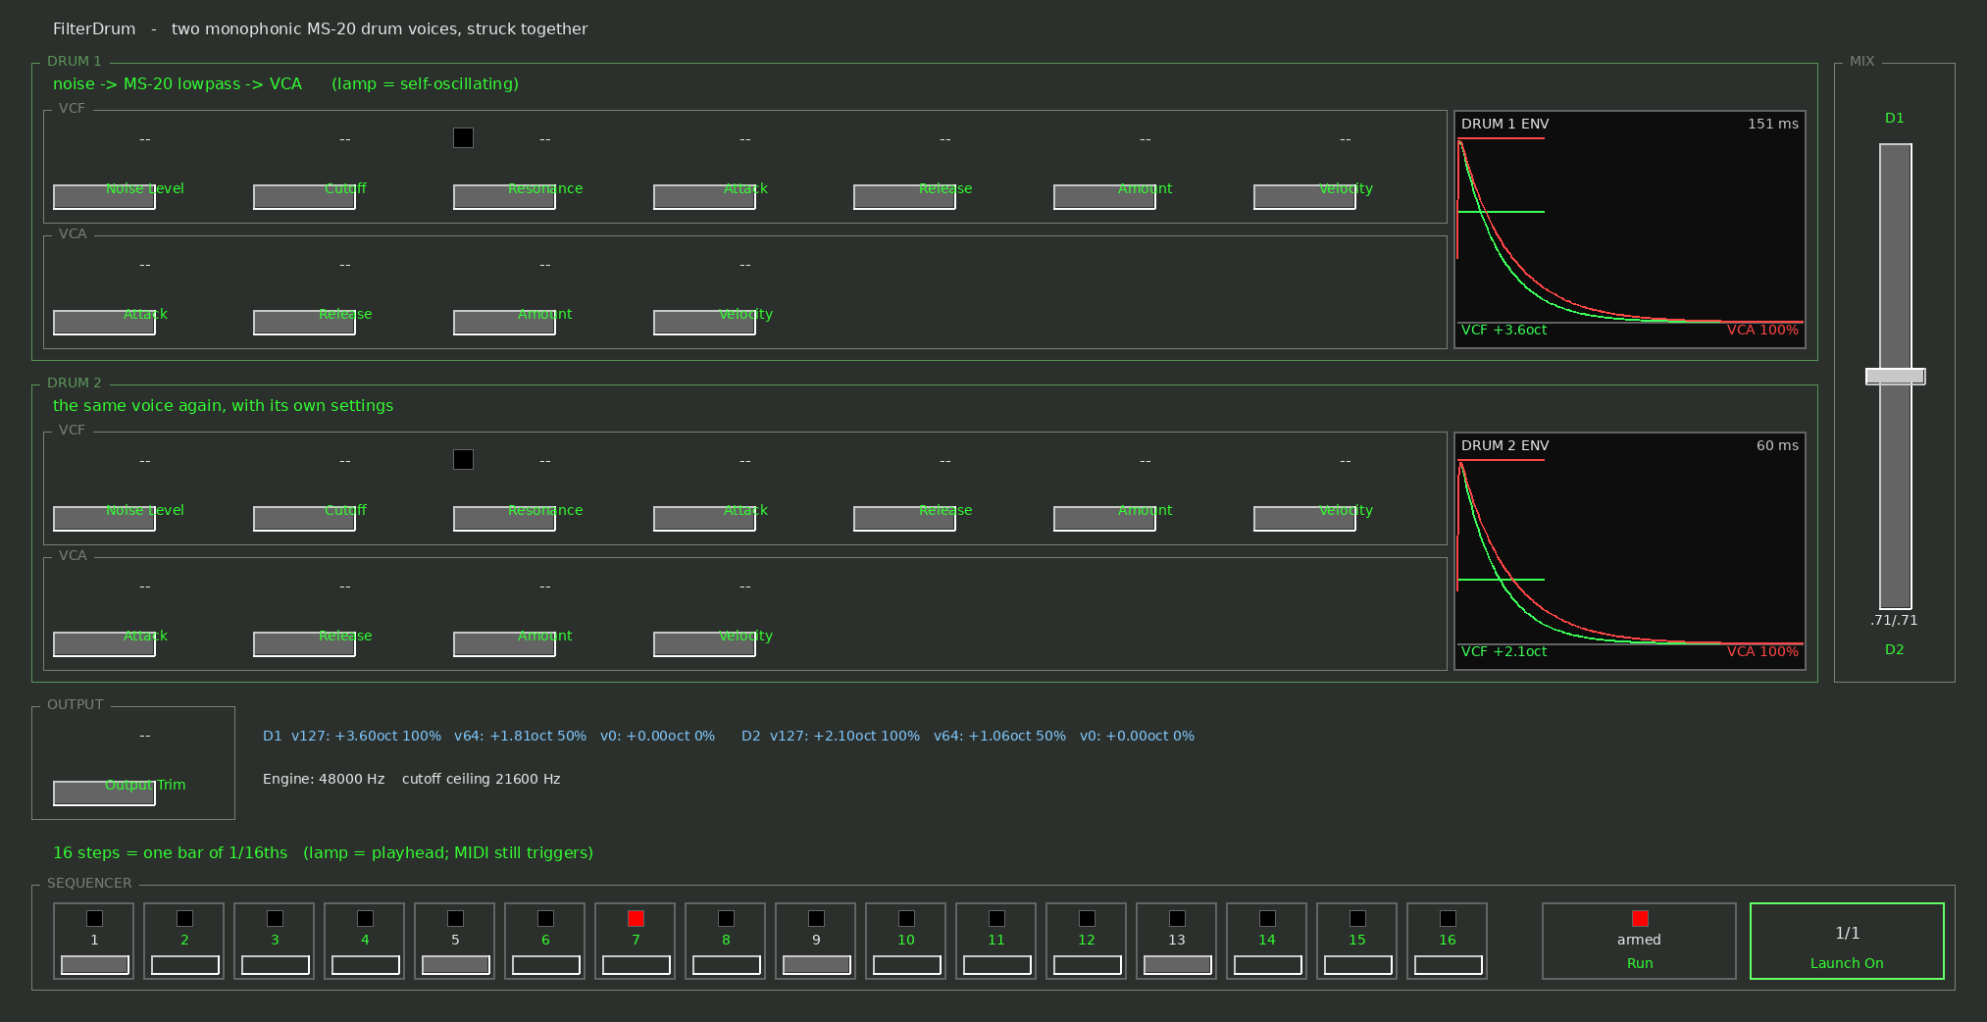Click the VCF +3.6oct readout
Image resolution: width=1987 pixels, height=1022 pixels.
pyautogui.click(x=1503, y=330)
